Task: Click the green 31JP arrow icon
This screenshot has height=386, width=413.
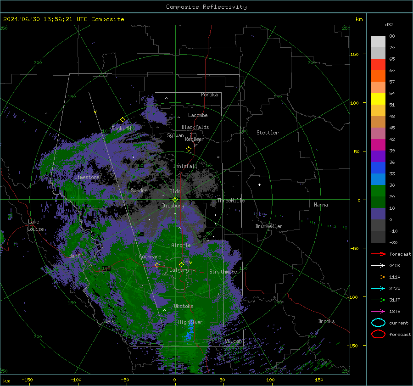Action: [x=378, y=300]
